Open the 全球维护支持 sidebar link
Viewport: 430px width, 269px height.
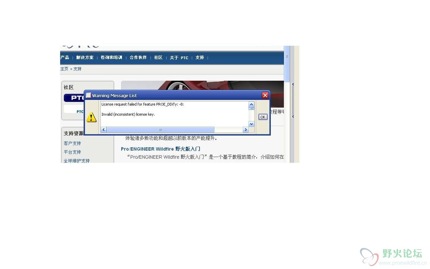coord(77,161)
